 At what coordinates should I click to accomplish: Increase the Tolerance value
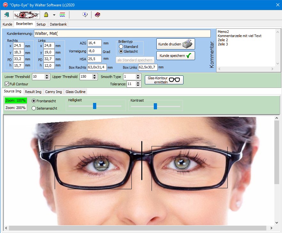138,83
